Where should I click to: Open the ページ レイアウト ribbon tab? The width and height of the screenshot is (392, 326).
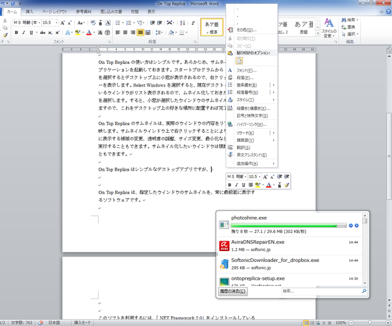pos(54,12)
